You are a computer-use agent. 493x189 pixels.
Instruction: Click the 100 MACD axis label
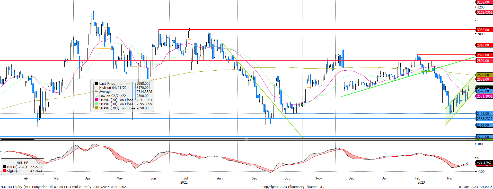click(480, 144)
